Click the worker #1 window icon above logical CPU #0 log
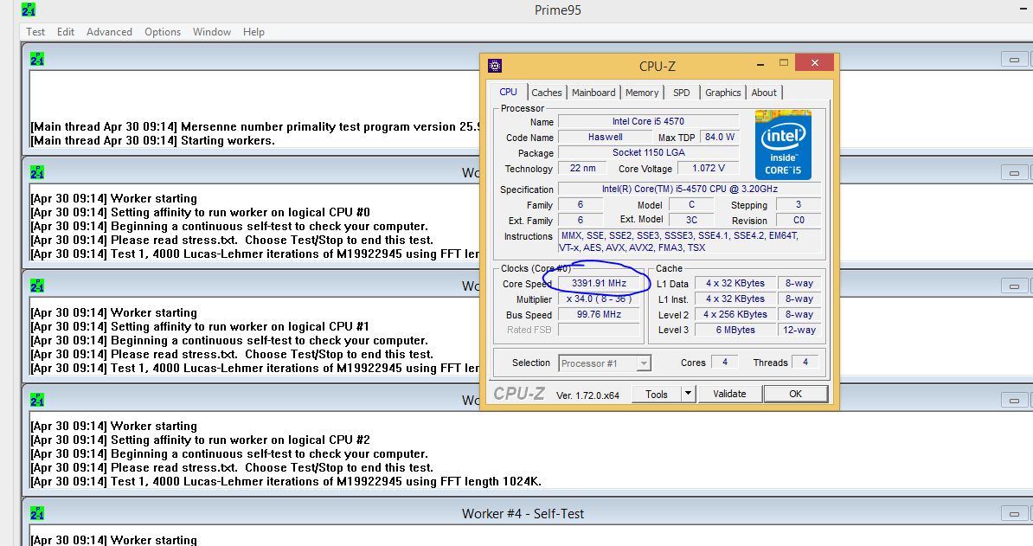Screen dimensions: 1033x546 (x=37, y=172)
